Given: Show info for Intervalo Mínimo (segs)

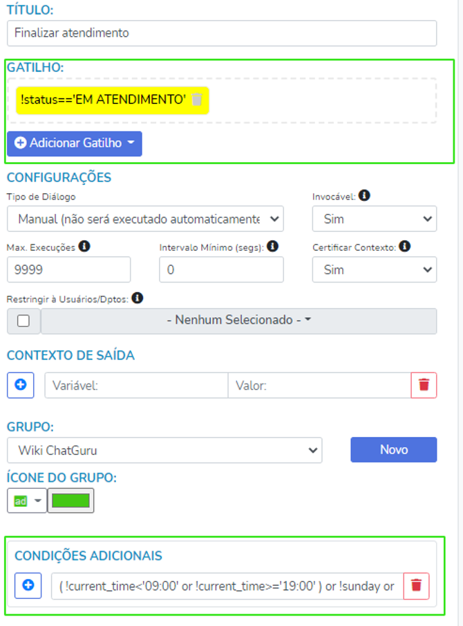Looking at the screenshot, I should pos(272,246).
